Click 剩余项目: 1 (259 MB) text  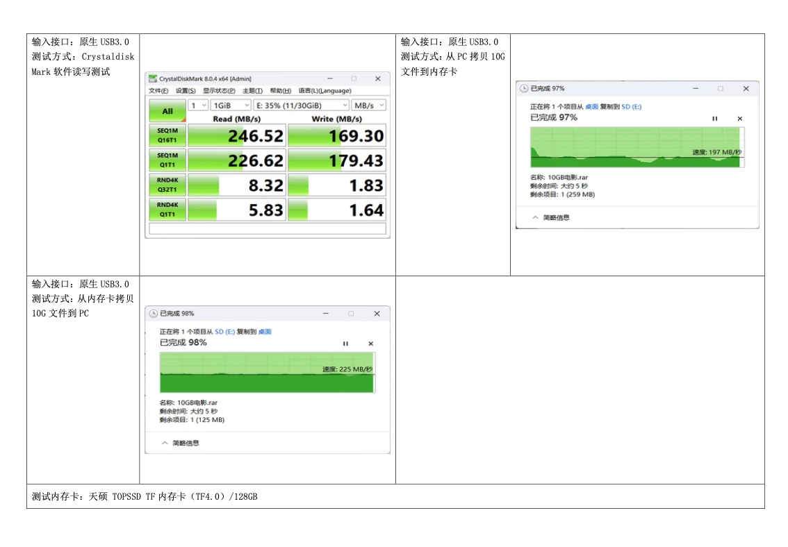562,194
